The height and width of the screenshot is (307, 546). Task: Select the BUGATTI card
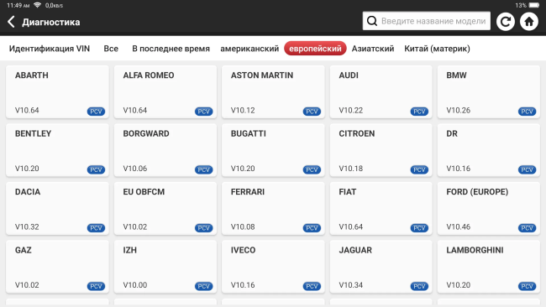(x=273, y=150)
